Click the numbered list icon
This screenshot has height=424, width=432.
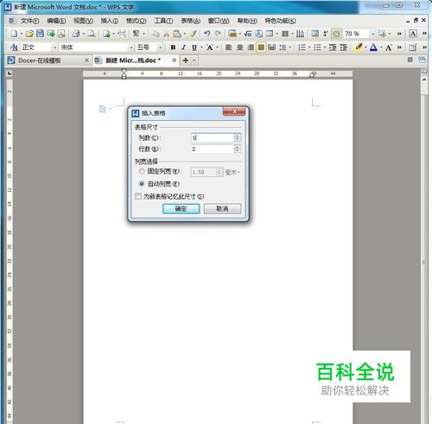click(302, 47)
